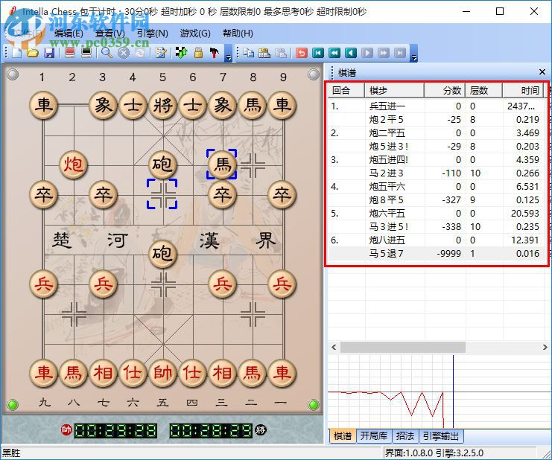Select move 马2进3 in move list

point(386,173)
